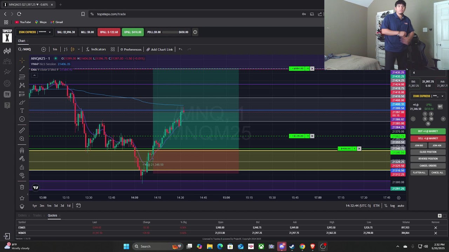Click the zoom in magnifier tool

[x=22, y=139]
